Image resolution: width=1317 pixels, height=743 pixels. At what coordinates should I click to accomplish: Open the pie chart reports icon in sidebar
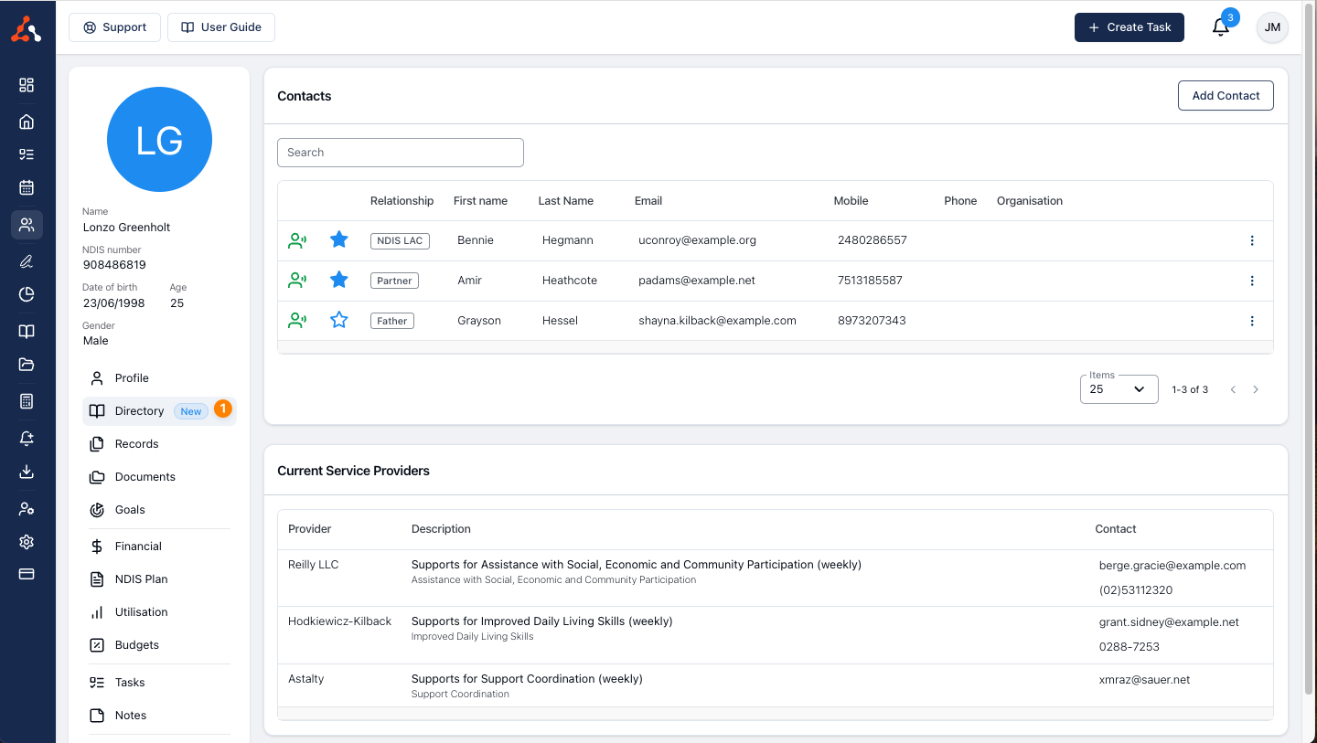pyautogui.click(x=27, y=294)
